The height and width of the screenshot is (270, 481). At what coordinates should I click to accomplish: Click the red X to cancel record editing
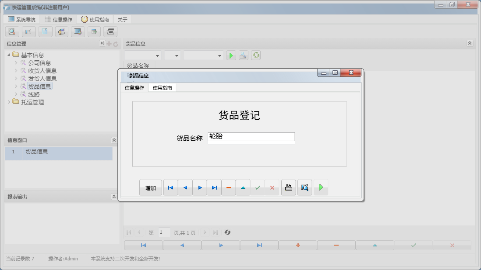(273, 187)
